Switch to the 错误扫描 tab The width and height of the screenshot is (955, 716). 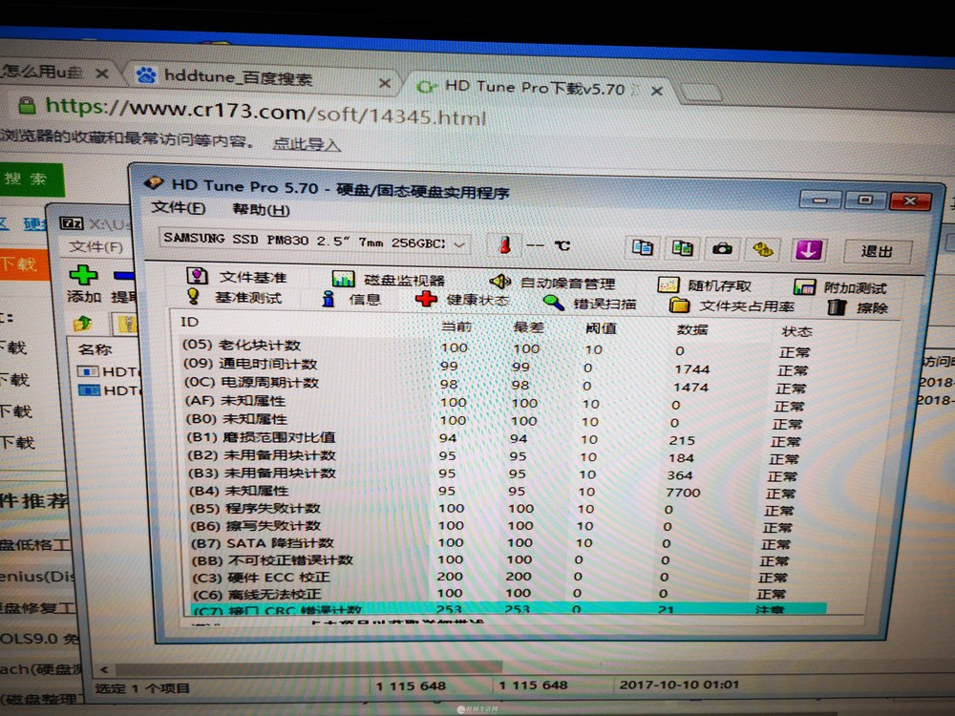click(604, 305)
